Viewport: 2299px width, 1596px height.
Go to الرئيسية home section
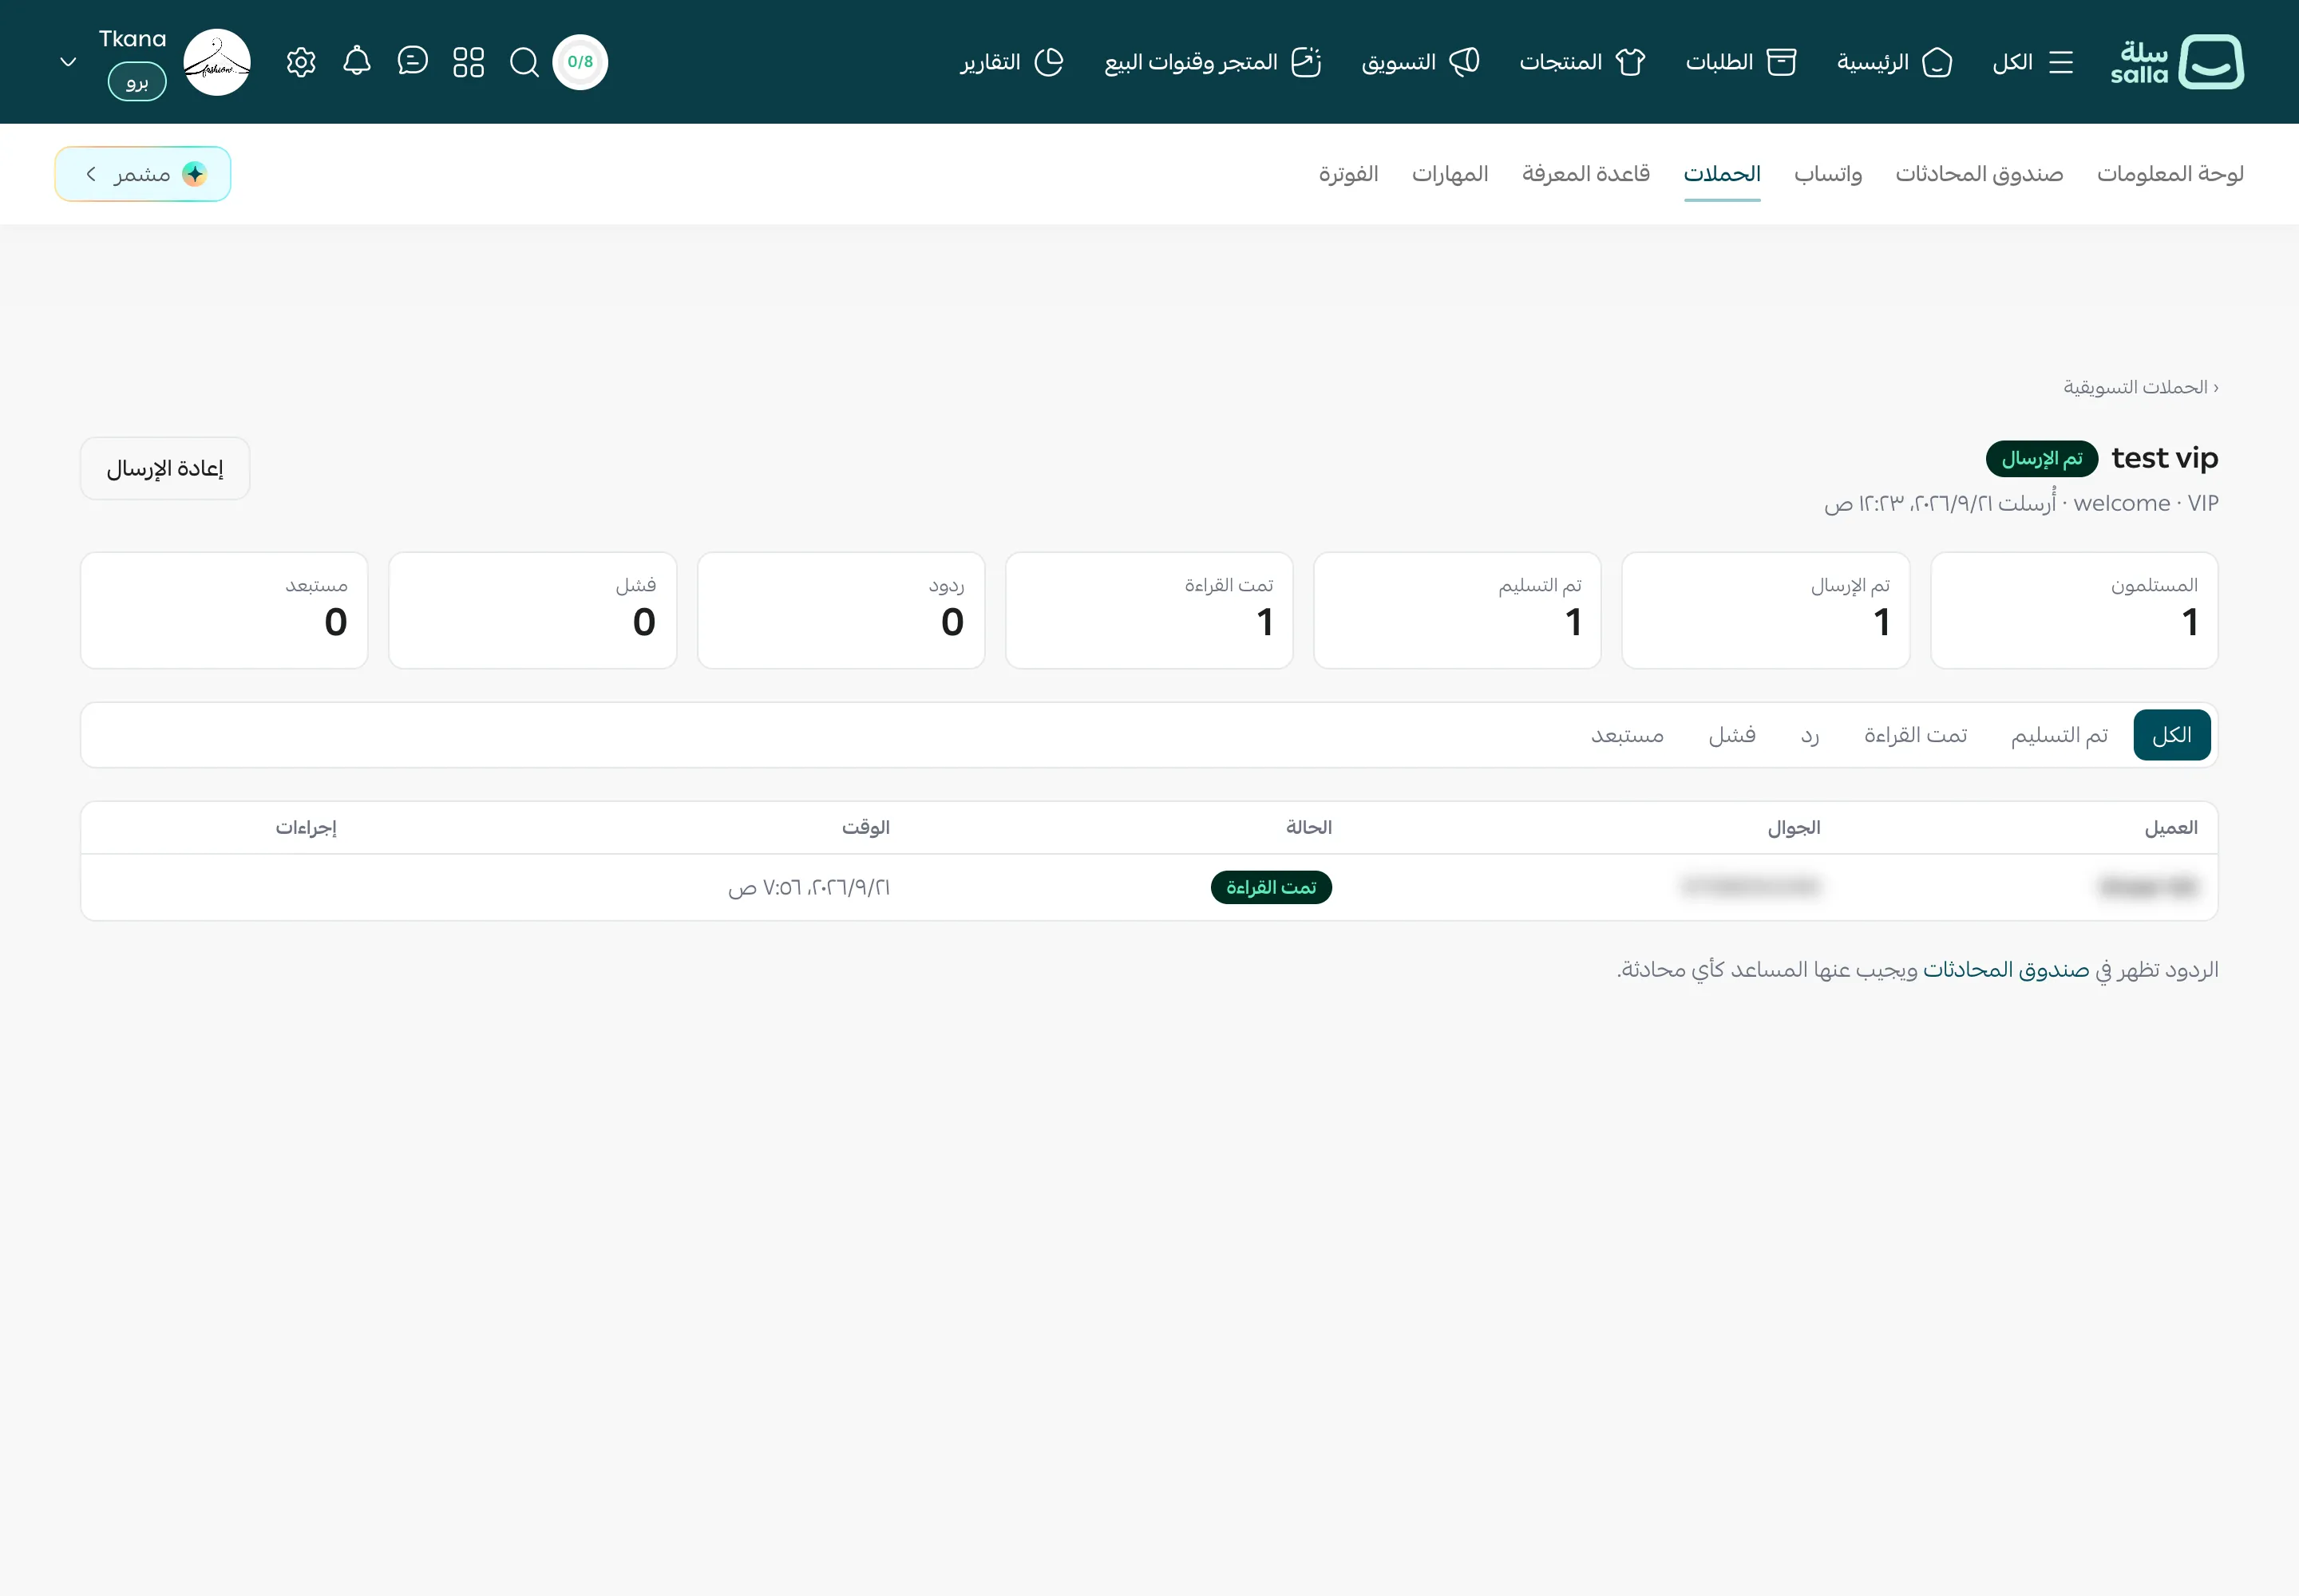click(1893, 62)
